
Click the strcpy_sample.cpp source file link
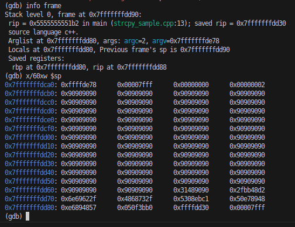click(x=143, y=23)
